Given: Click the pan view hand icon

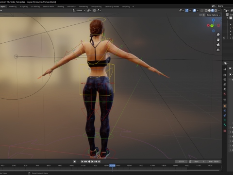Looking at the screenshot, I should (218, 40).
